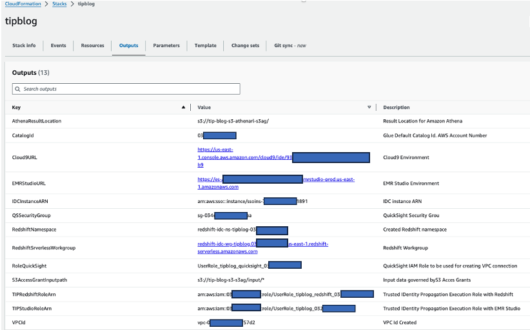Select the EMRStudioURL key
530x330 pixels.
tap(29, 184)
